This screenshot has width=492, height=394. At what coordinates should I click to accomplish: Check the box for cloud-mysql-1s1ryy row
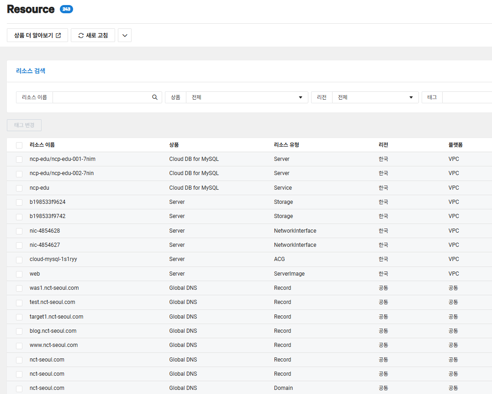[19, 260]
